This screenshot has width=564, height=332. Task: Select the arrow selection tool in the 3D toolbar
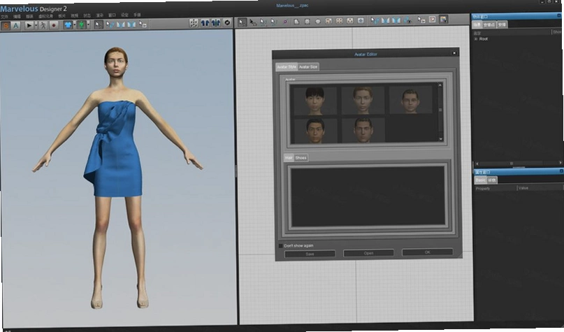pos(99,24)
